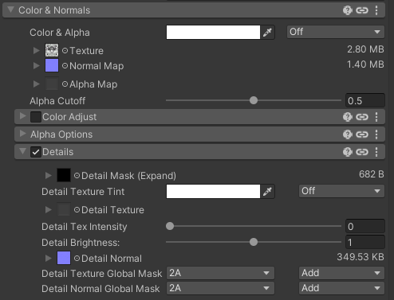Open Color & Alpha Off dropdown

pos(336,32)
